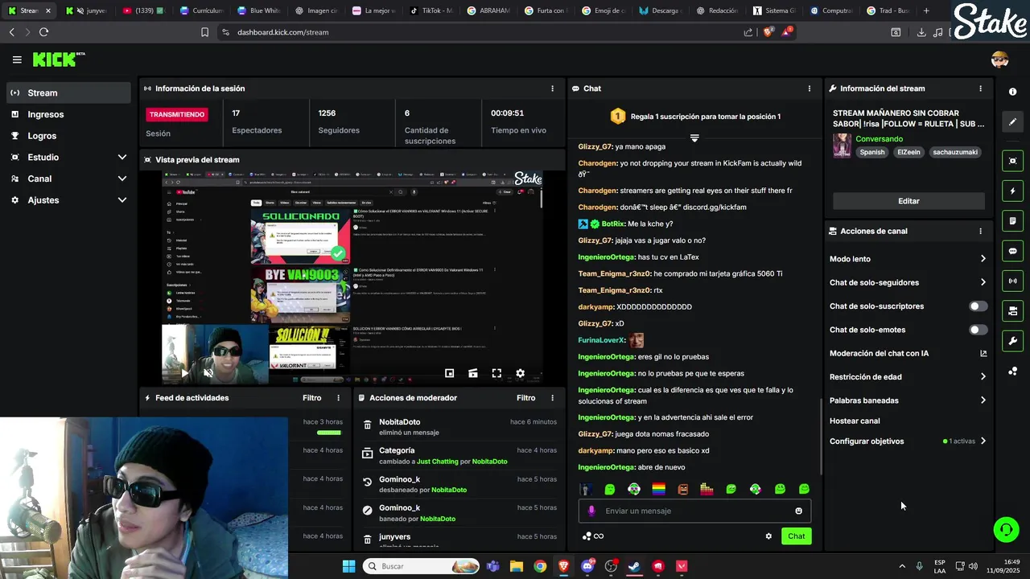Unmute the stream preview volume
This screenshot has height=579, width=1030.
pyautogui.click(x=208, y=373)
